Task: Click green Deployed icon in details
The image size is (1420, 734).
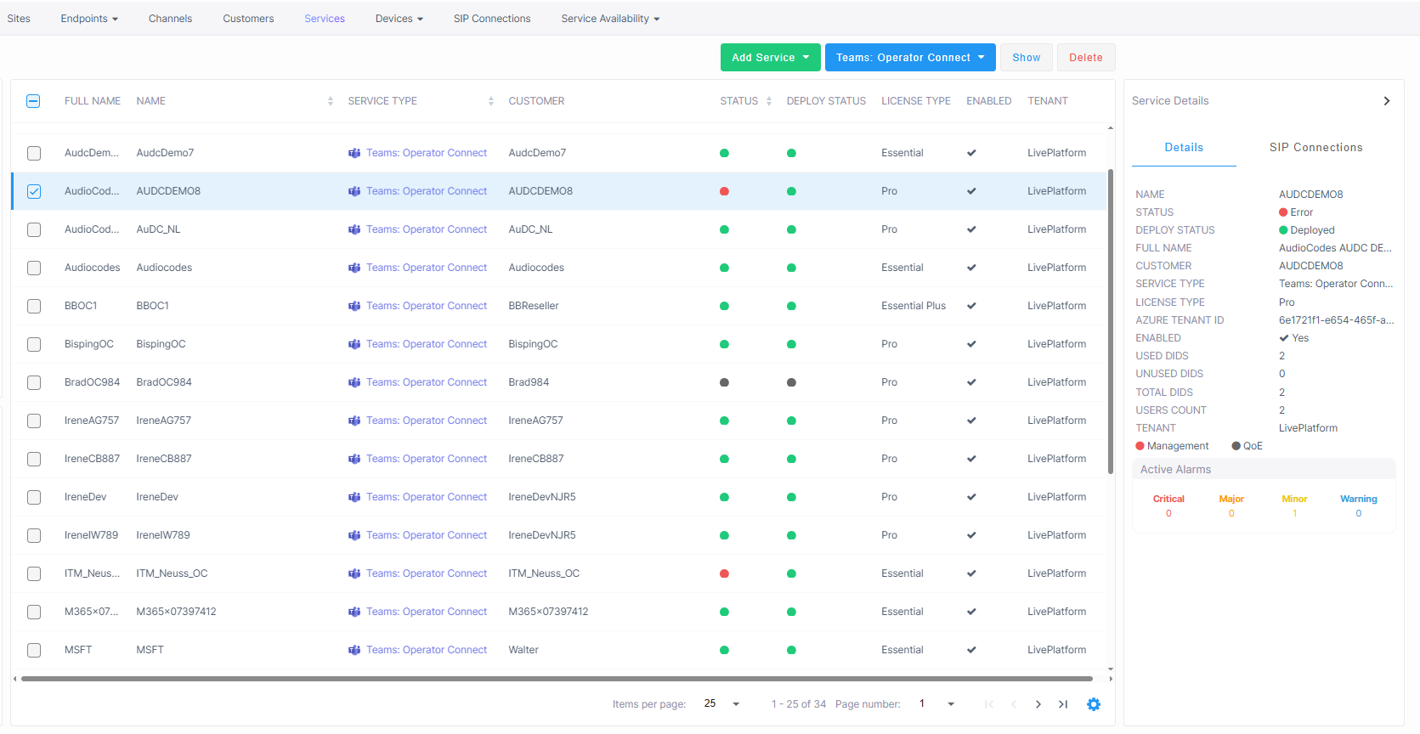Action: (1283, 230)
